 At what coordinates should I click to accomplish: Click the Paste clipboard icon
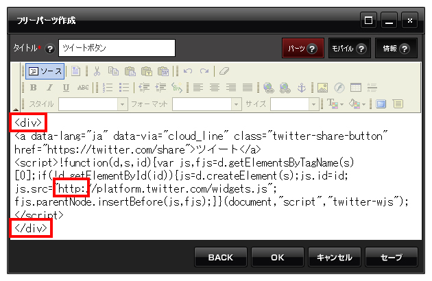click(130, 71)
